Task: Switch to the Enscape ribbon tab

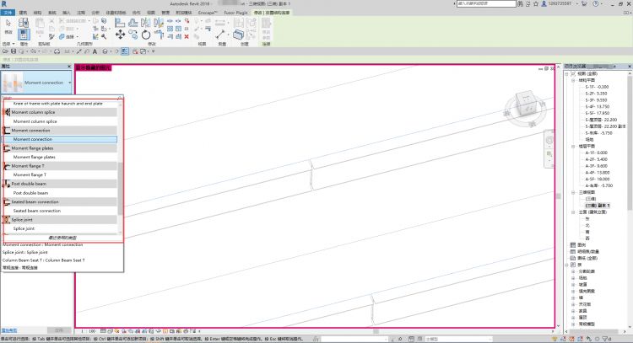Action: [208, 13]
